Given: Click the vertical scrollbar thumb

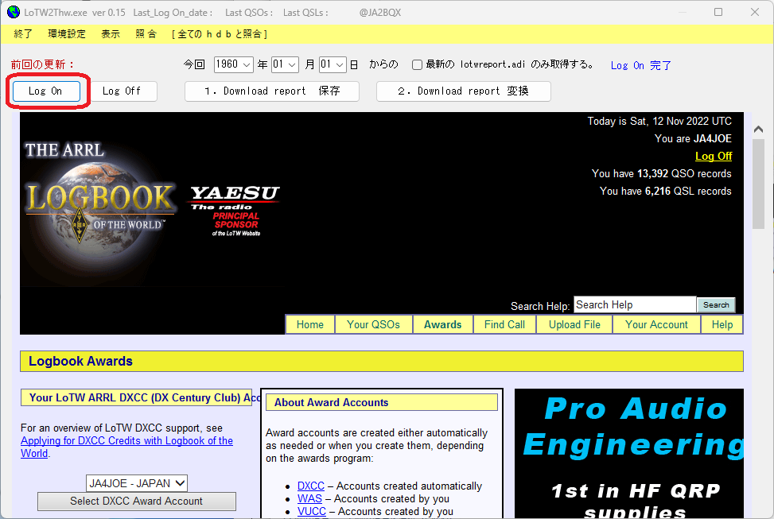Looking at the screenshot, I should pos(759,184).
